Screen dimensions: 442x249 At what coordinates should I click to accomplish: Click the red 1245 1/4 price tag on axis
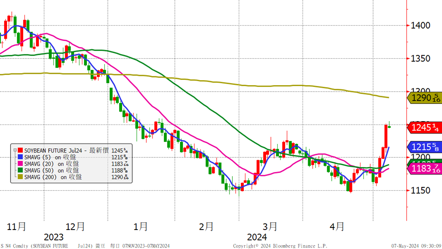425,128
